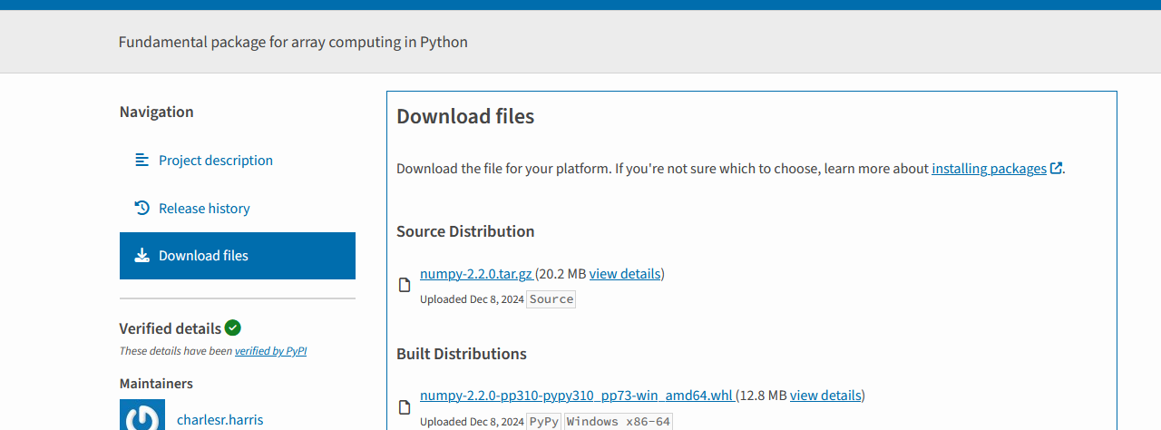Click the green verified checkmark icon
This screenshot has height=430, width=1161.
(x=233, y=327)
